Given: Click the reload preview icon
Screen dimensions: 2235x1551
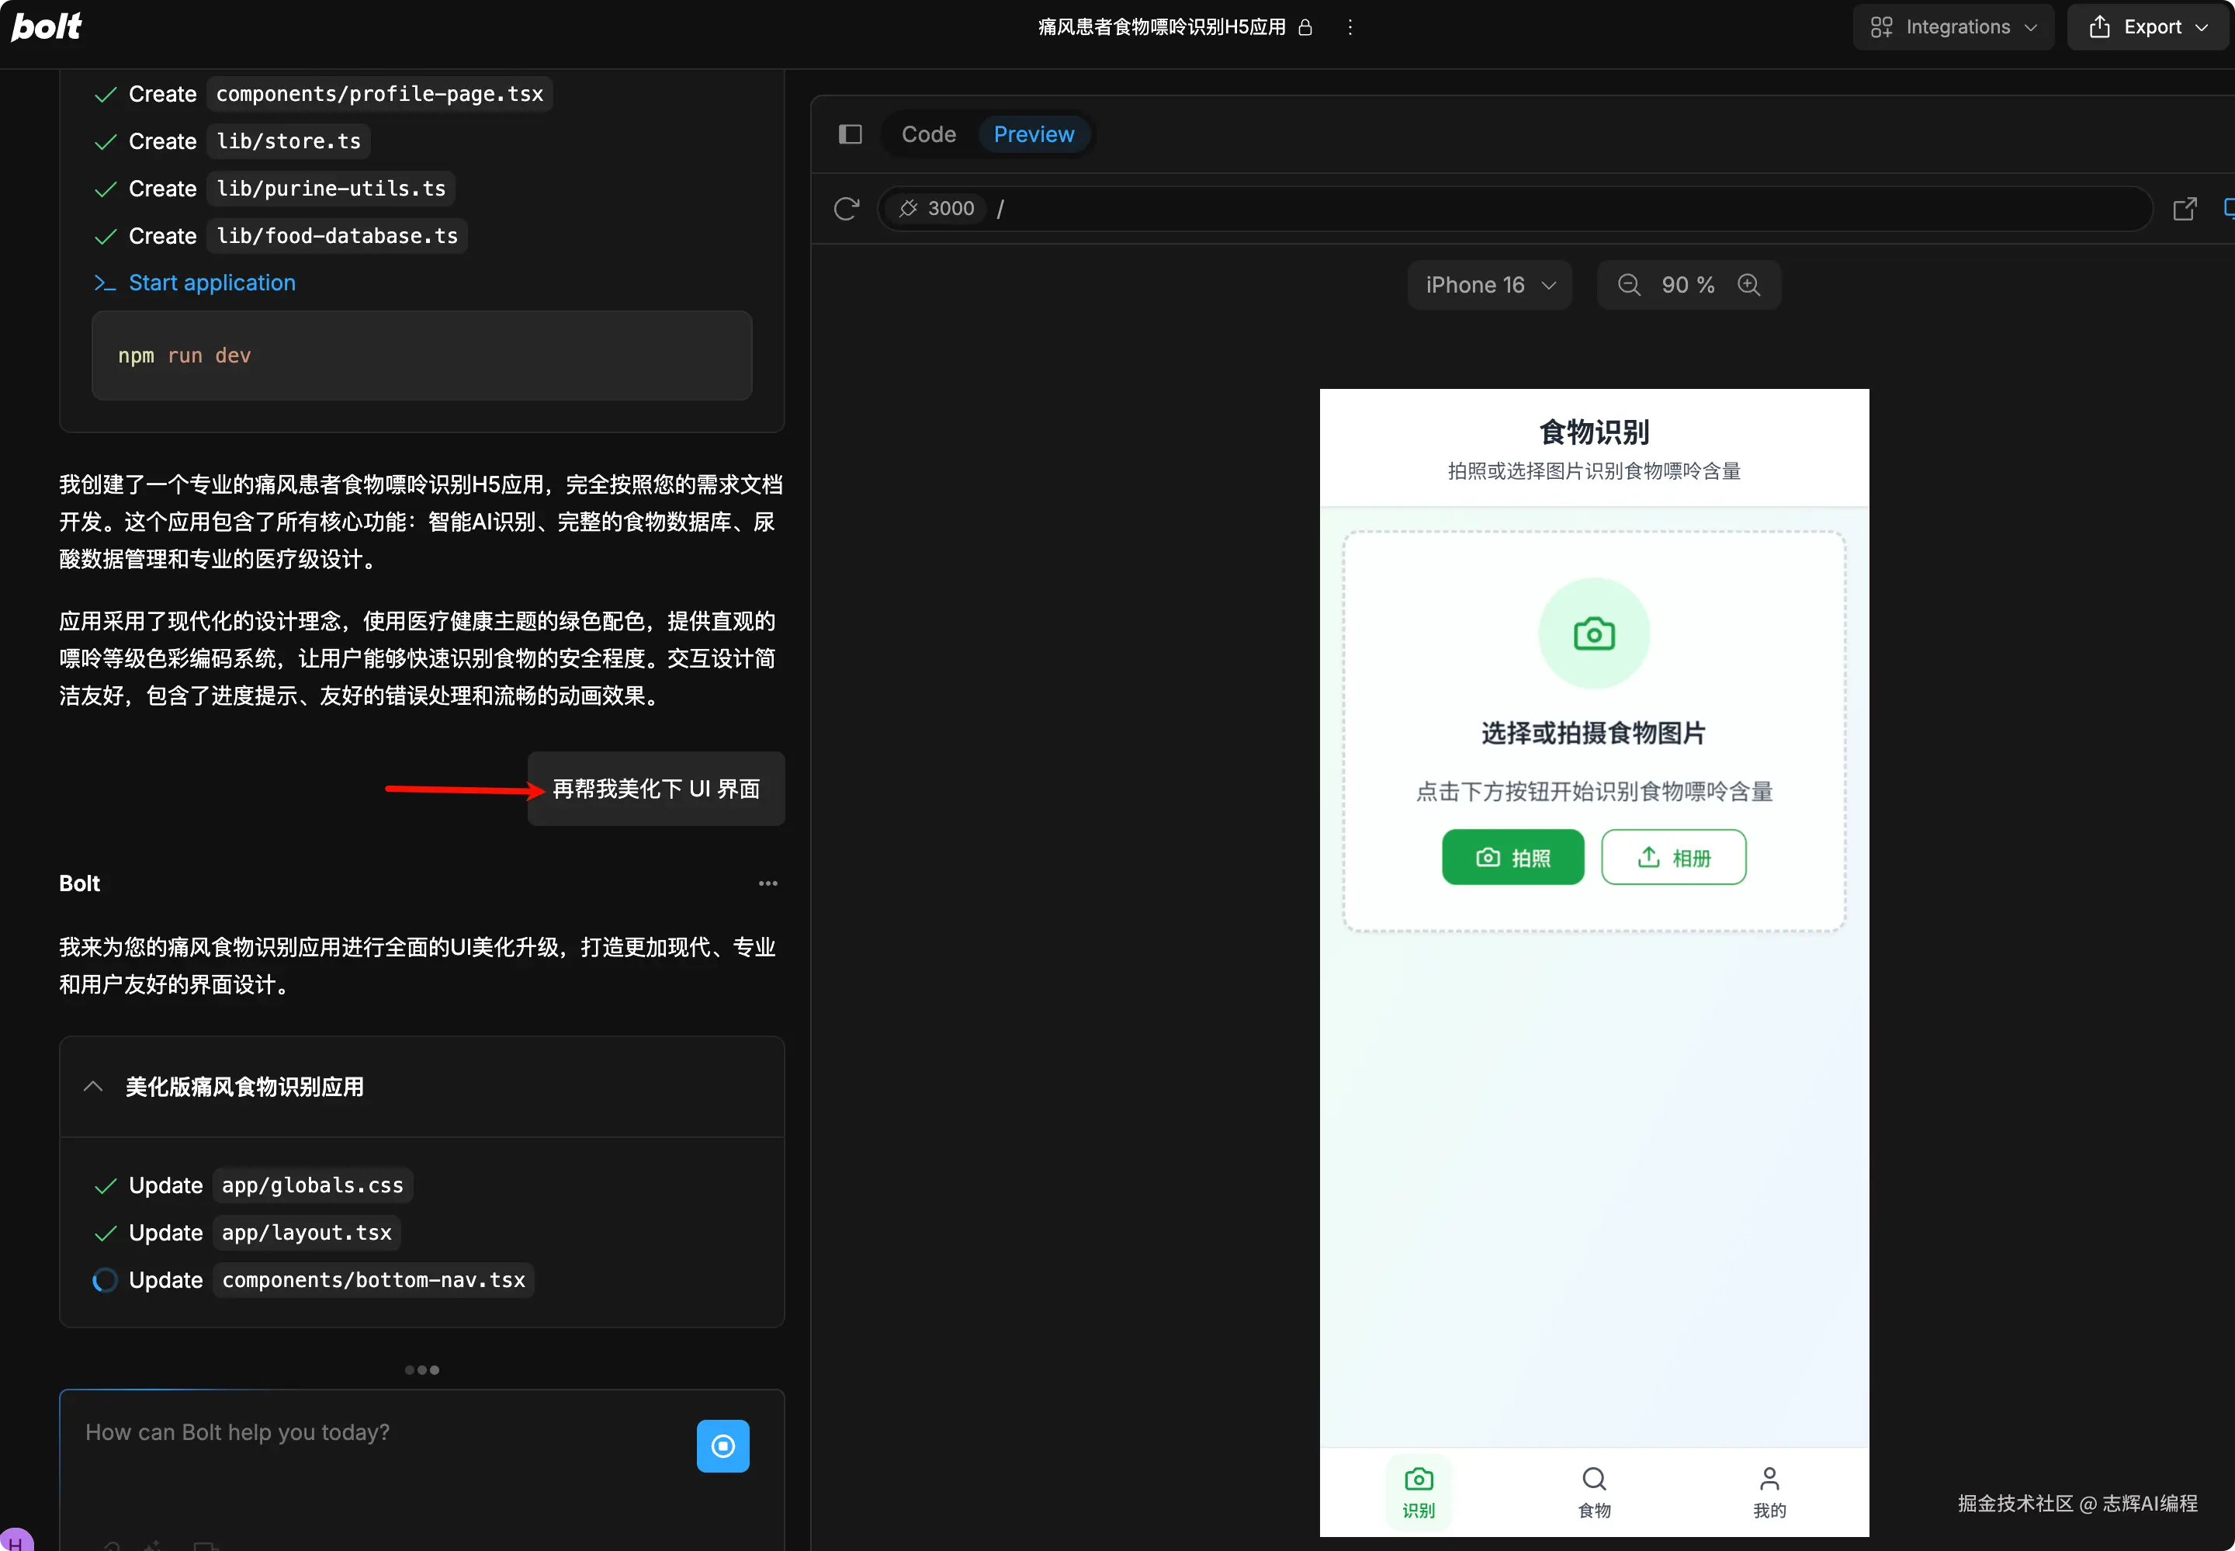Looking at the screenshot, I should coord(846,209).
